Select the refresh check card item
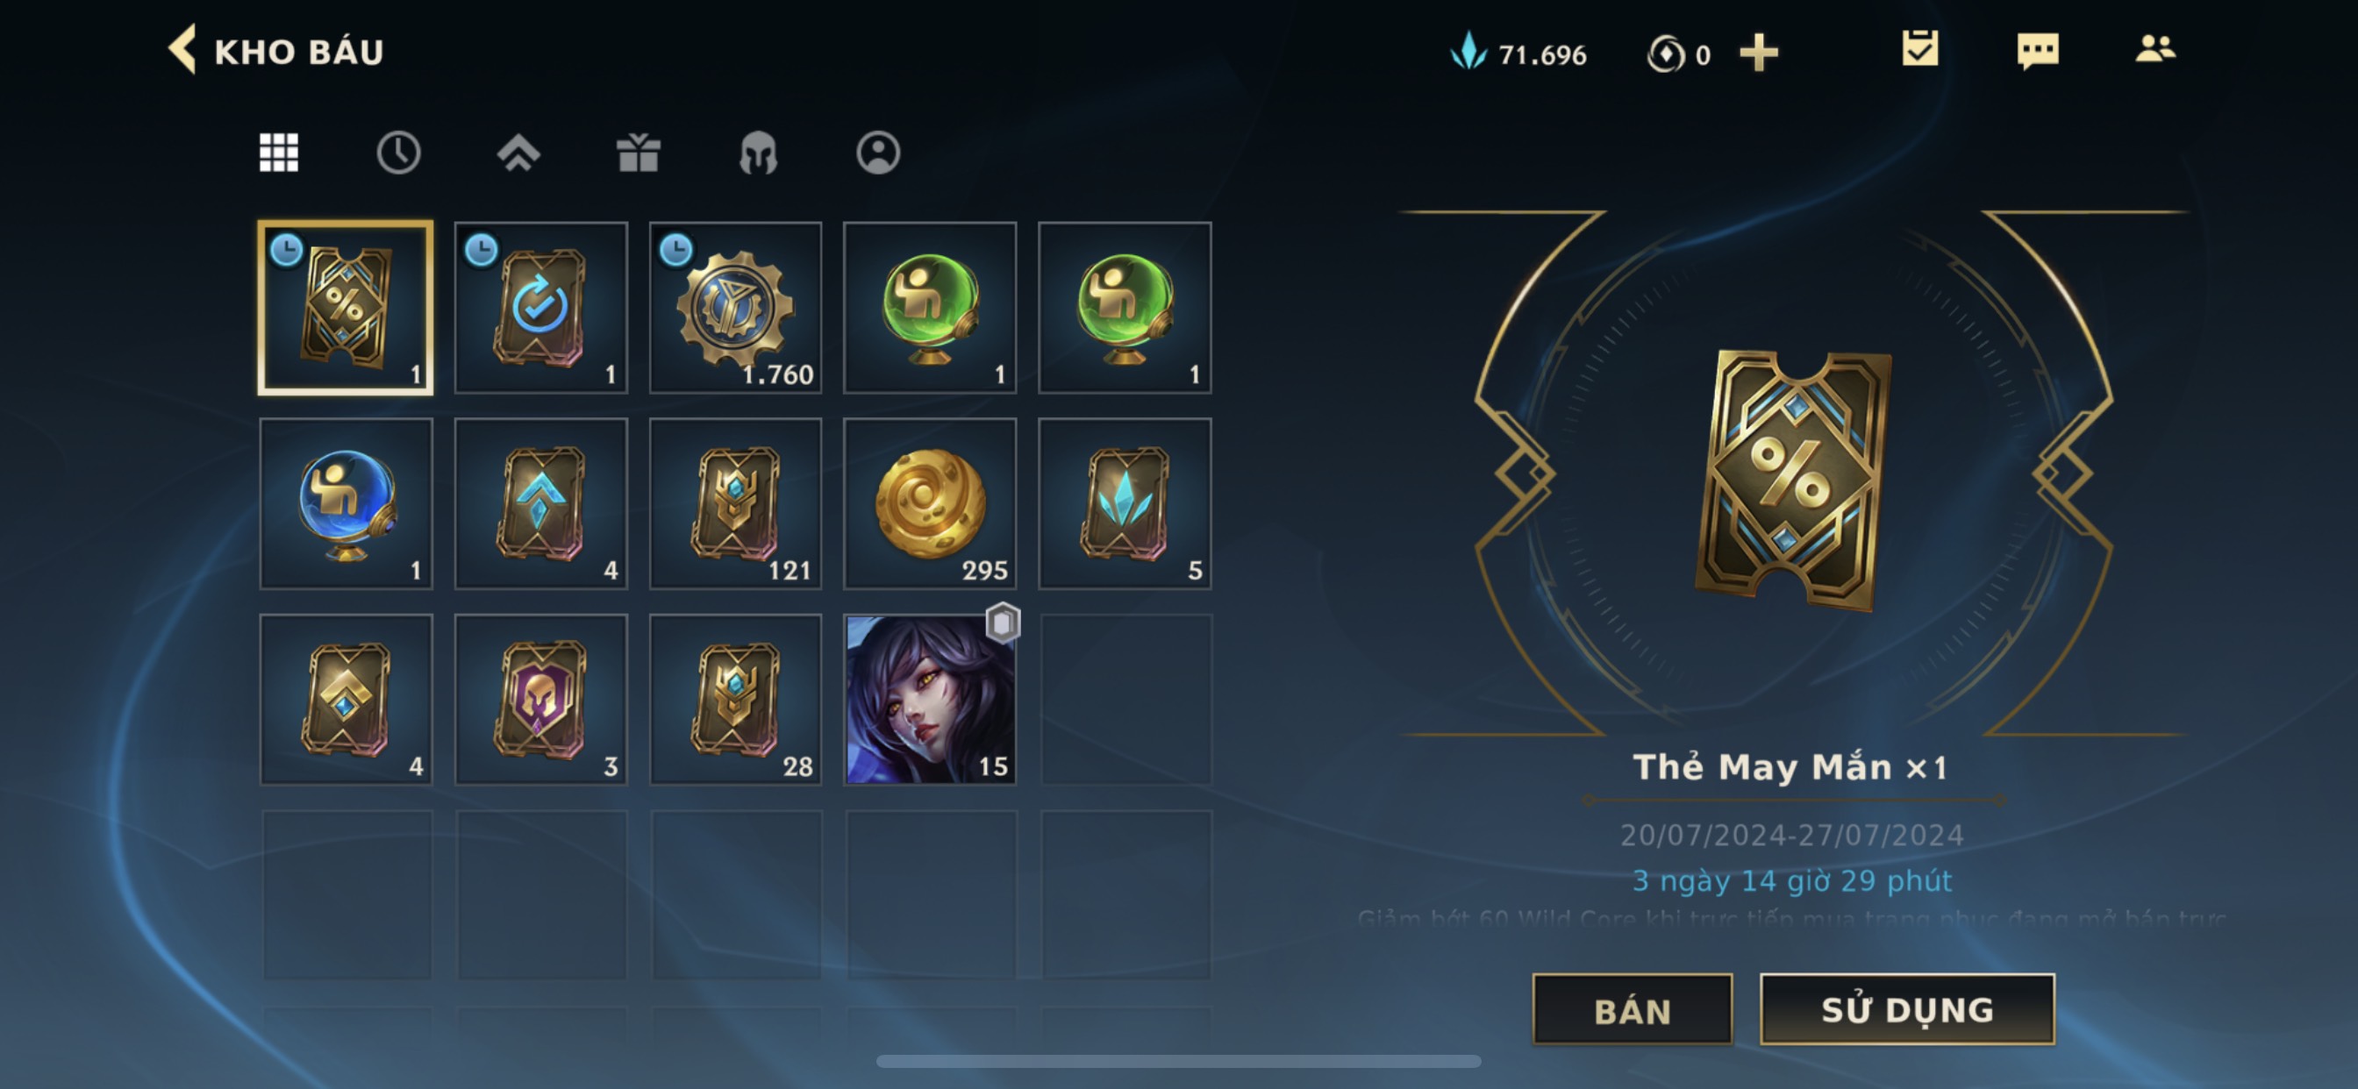The height and width of the screenshot is (1089, 2358). pyautogui.click(x=540, y=308)
